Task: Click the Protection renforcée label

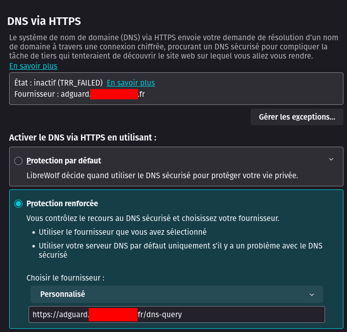Action: 62,204
